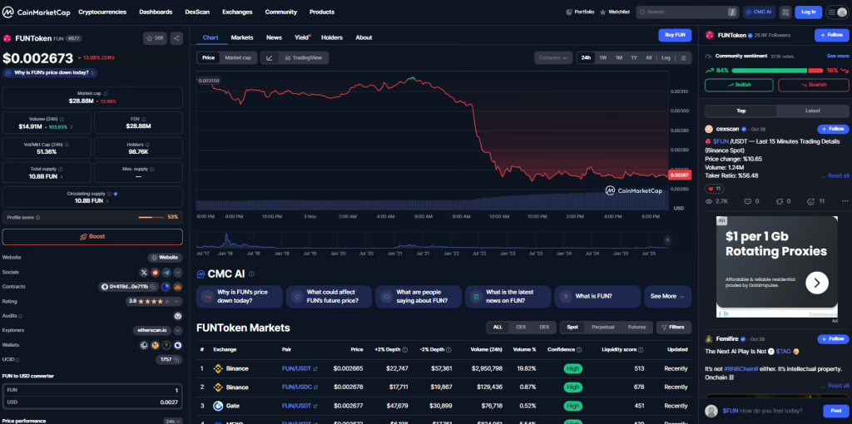Click the Buy FUN button

pos(674,35)
